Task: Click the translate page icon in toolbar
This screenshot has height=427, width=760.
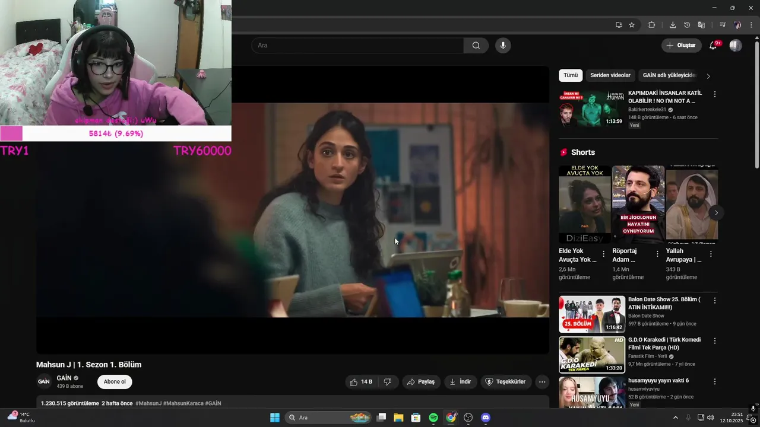Action: [701, 25]
